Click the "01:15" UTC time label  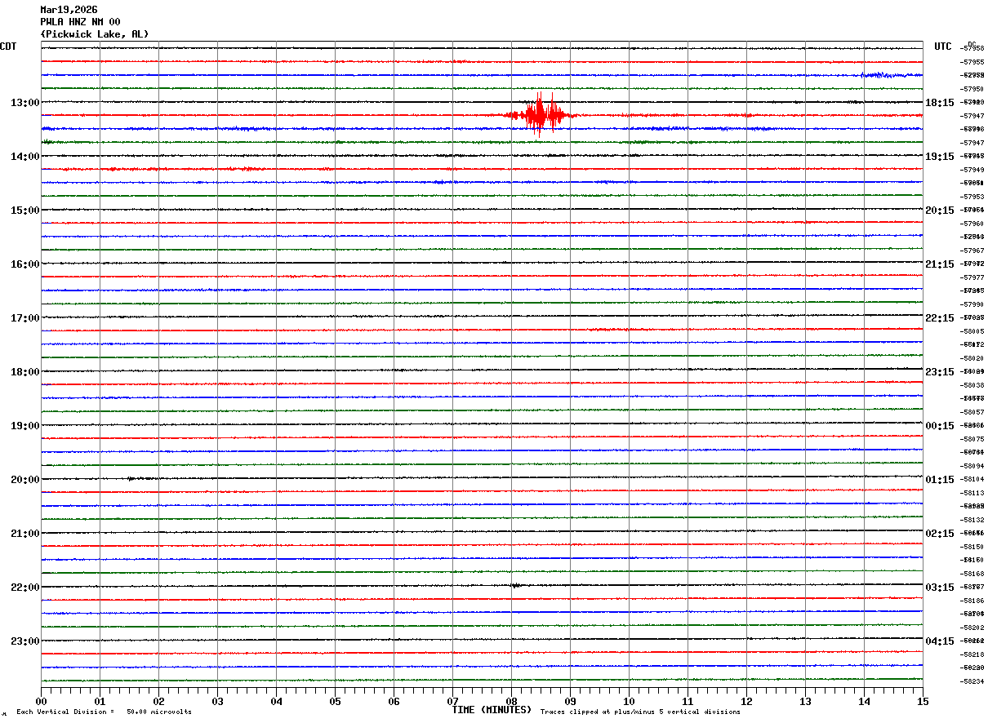point(940,480)
